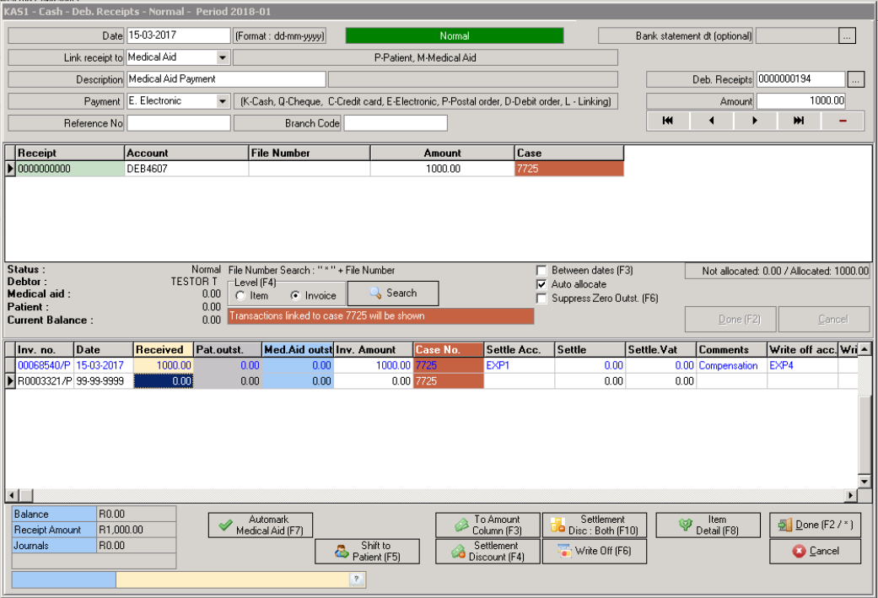Click the horizontal scrollbar right arrow
Viewport: 878px width, 598px height.
852,495
